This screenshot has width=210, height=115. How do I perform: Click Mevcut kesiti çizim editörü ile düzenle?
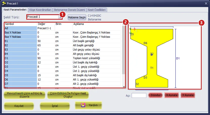(25, 95)
